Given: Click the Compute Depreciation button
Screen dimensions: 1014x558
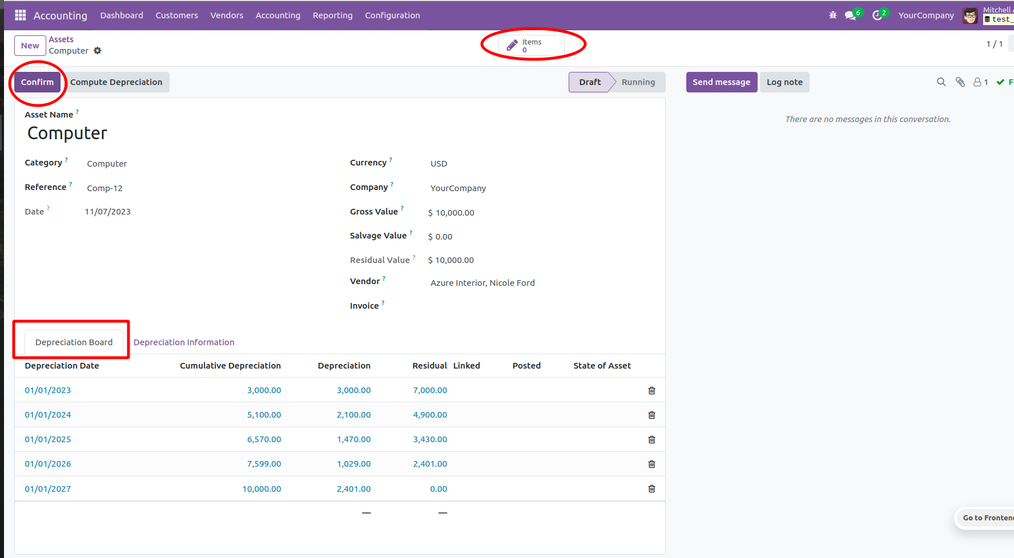Looking at the screenshot, I should 116,82.
